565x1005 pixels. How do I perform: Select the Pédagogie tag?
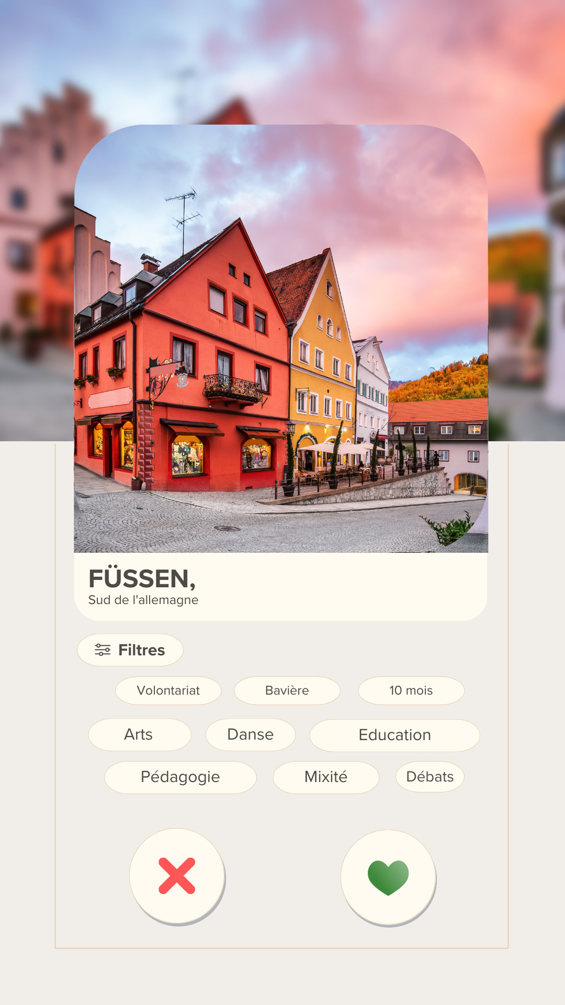click(x=180, y=777)
